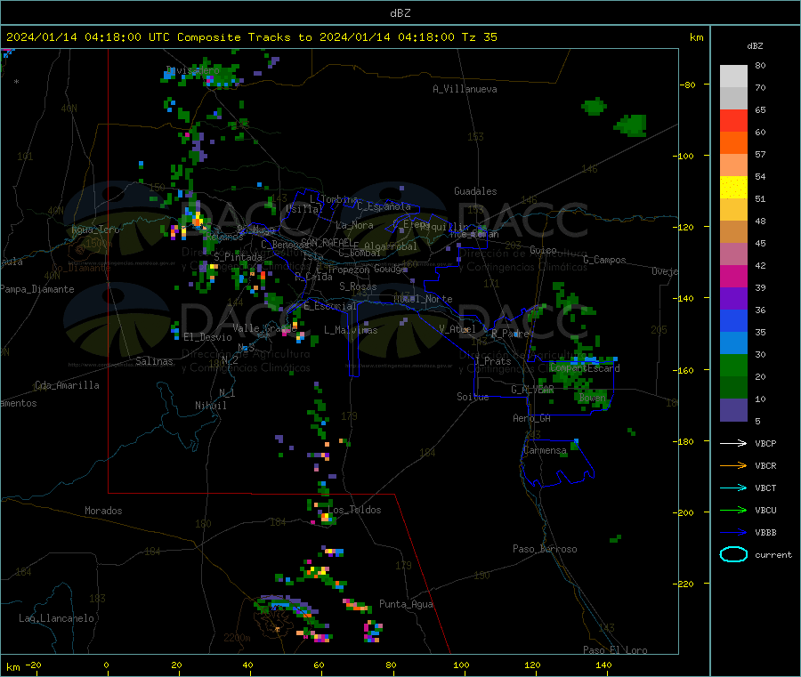Click the Aero_GA map label
This screenshot has width=801, height=677.
(x=532, y=418)
